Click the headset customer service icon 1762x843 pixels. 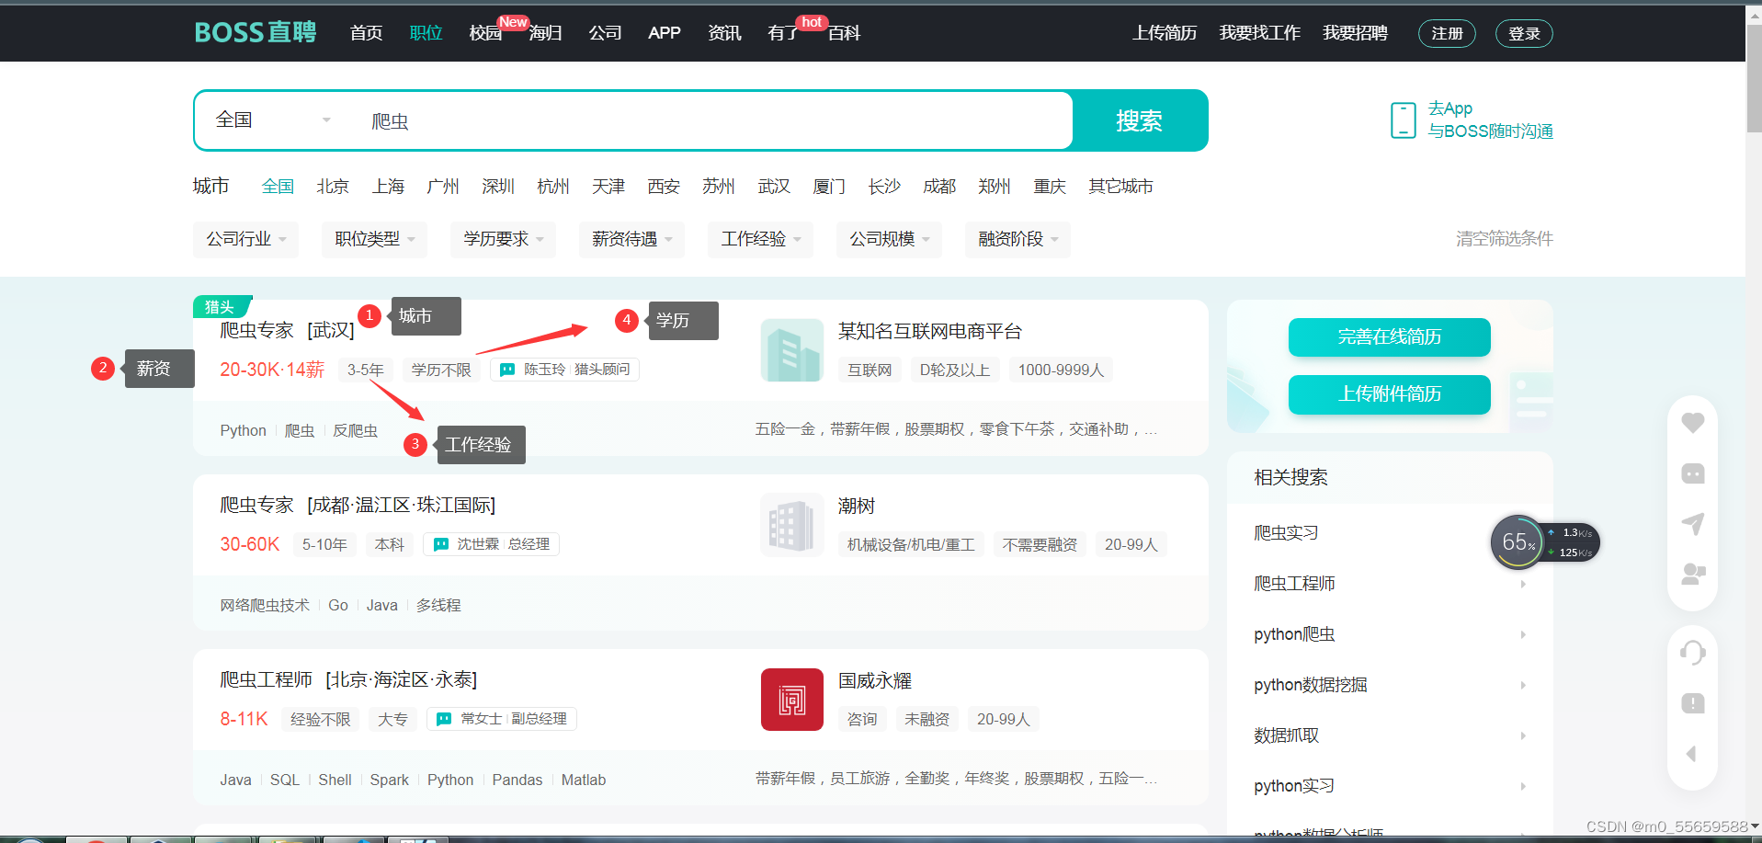point(1692,653)
